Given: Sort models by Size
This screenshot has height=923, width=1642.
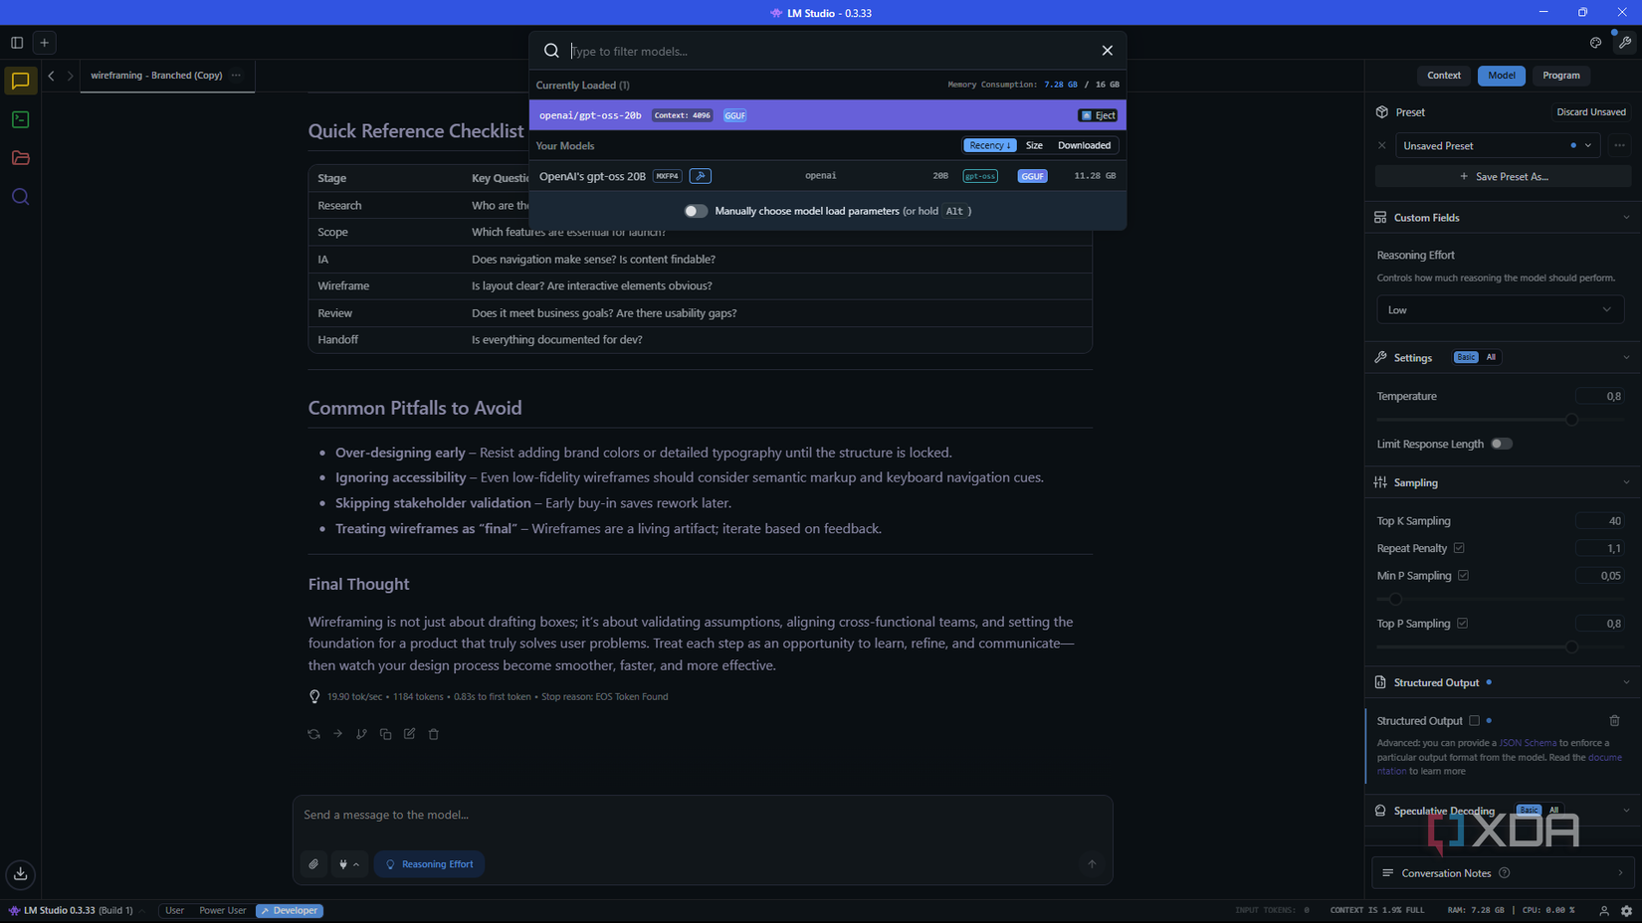Looking at the screenshot, I should coord(1034,145).
